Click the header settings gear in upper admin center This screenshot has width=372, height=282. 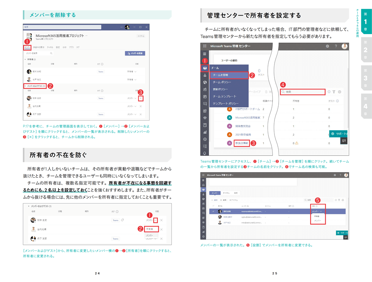pos(327,46)
